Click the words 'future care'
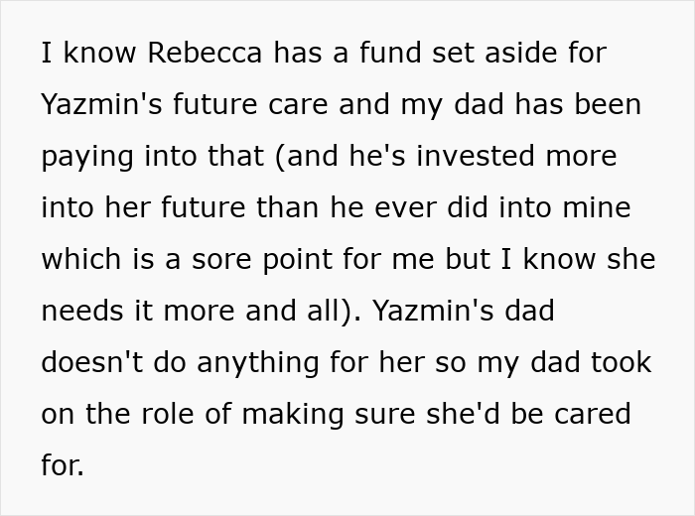Viewport: 695px width, 516px height. pos(250,104)
